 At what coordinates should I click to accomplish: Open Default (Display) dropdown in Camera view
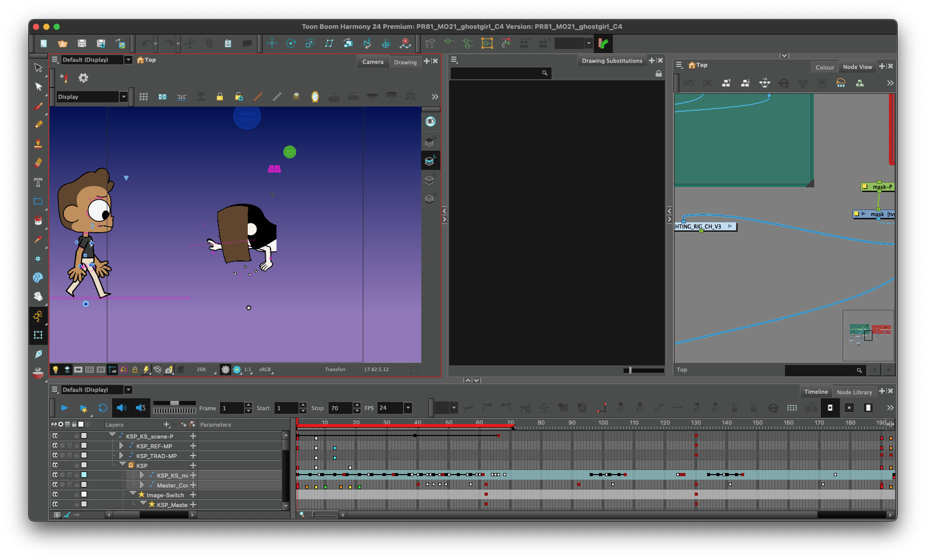[x=128, y=60]
